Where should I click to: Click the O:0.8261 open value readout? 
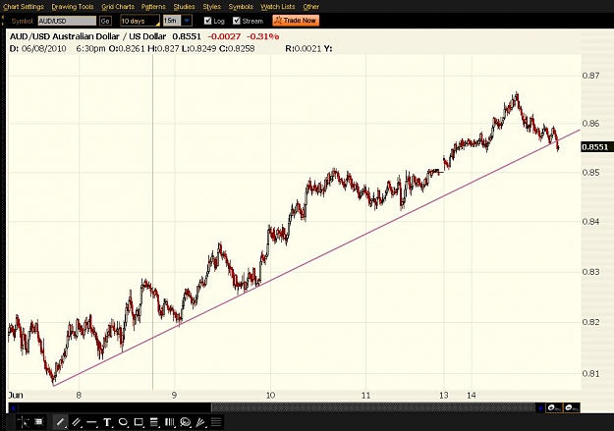pos(127,48)
